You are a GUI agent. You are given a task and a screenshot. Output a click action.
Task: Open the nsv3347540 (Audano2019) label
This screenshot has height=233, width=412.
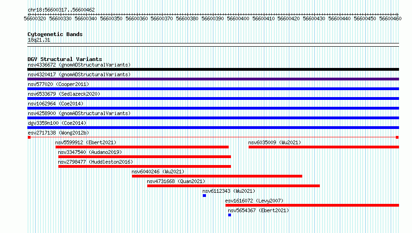tap(90, 152)
